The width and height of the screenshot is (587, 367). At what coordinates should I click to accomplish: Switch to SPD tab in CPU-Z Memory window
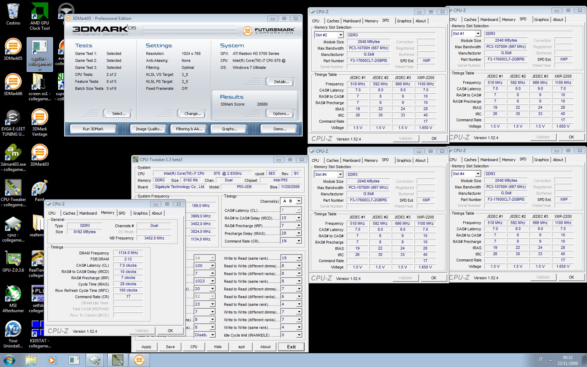tap(122, 213)
